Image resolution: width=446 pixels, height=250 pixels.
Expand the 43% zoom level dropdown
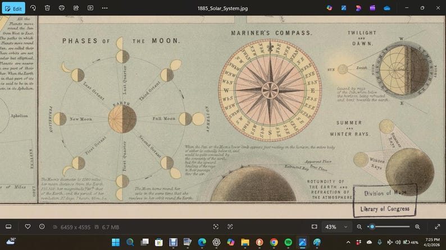pos(336,226)
